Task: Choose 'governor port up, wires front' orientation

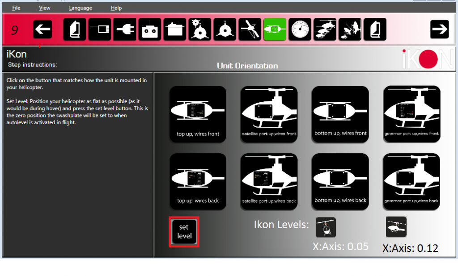Action: (x=411, y=114)
